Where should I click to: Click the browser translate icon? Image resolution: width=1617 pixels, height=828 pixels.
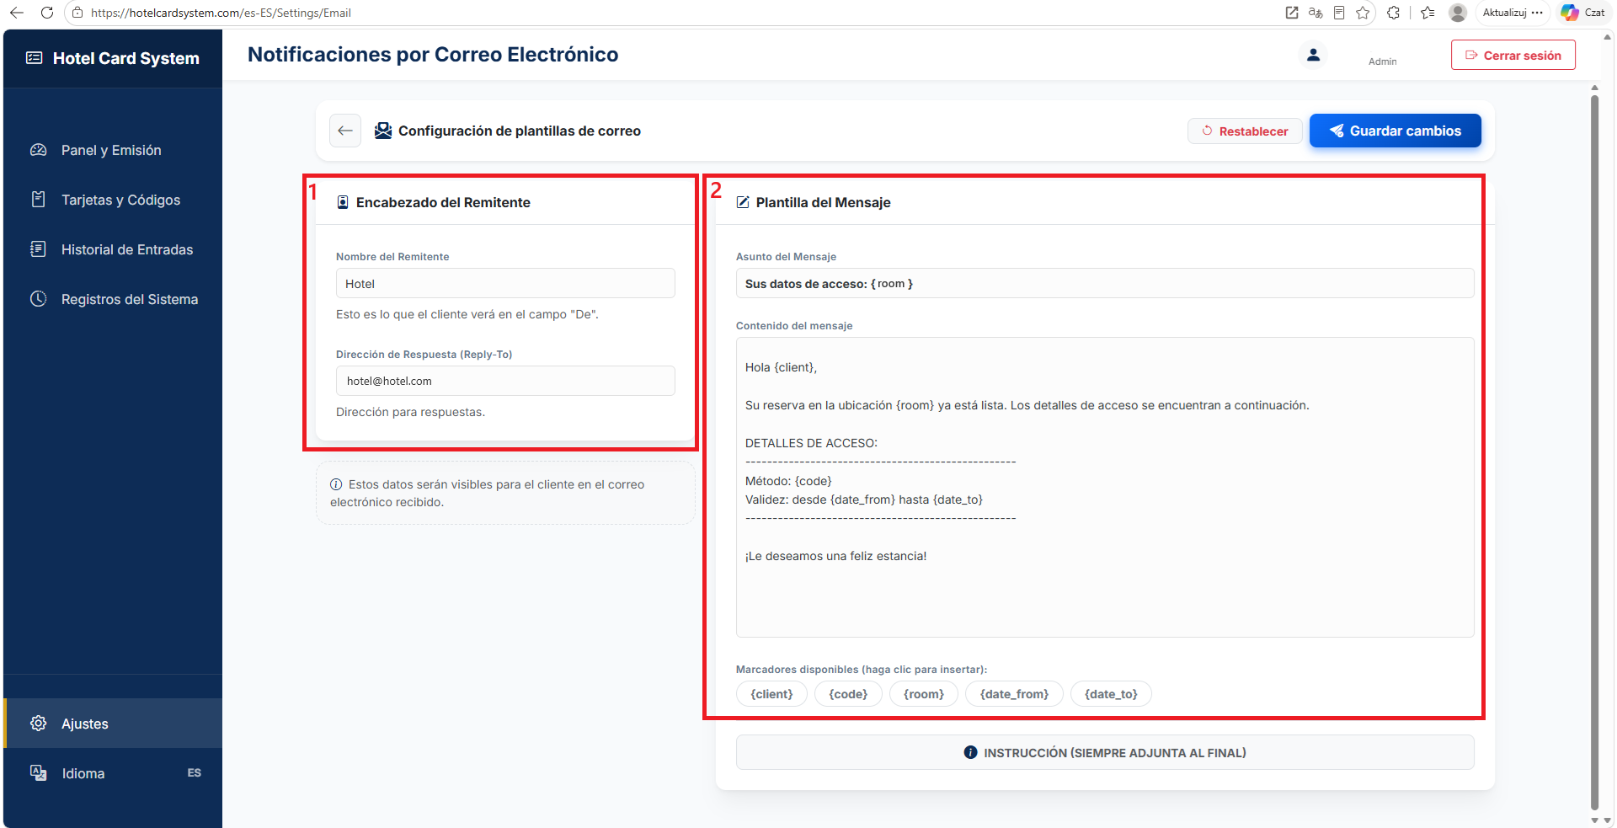(x=1315, y=13)
